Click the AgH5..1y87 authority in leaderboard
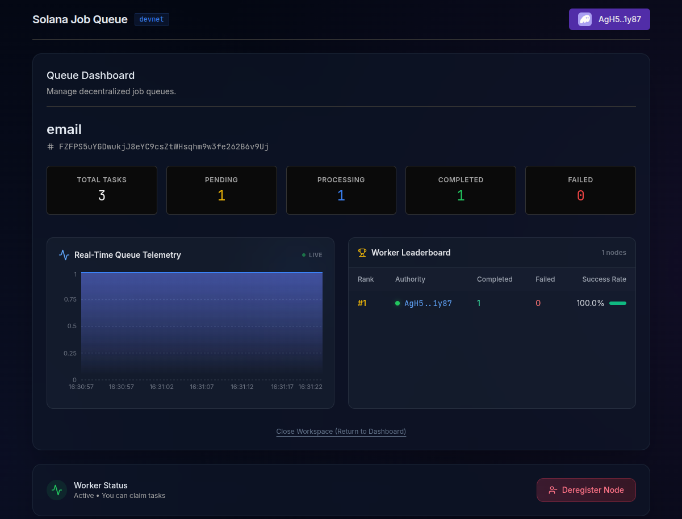The width and height of the screenshot is (682, 519). (x=428, y=303)
